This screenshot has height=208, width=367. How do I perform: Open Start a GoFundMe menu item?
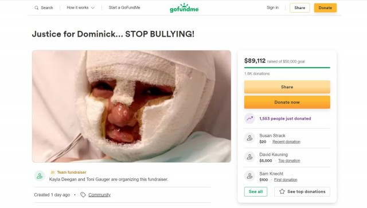click(x=124, y=7)
